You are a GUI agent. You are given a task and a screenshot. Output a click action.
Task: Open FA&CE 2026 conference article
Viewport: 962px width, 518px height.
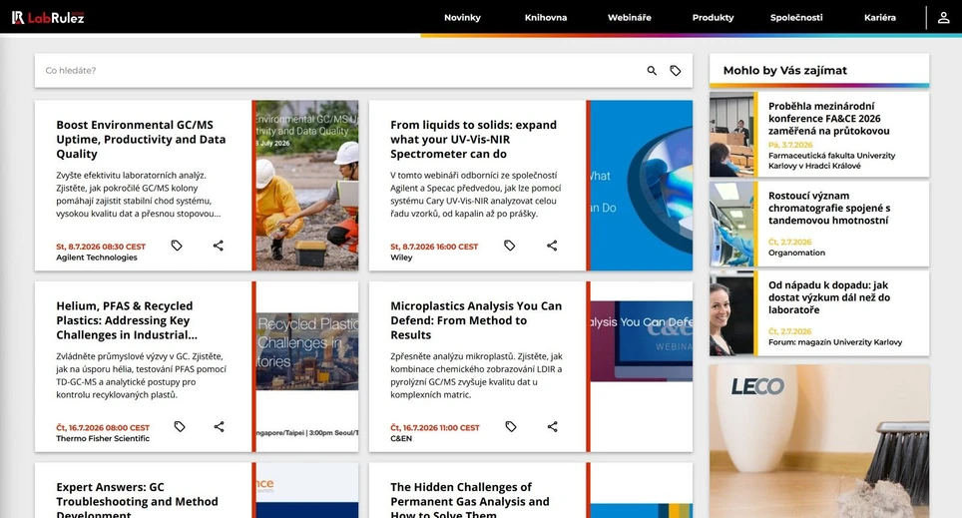(x=829, y=119)
